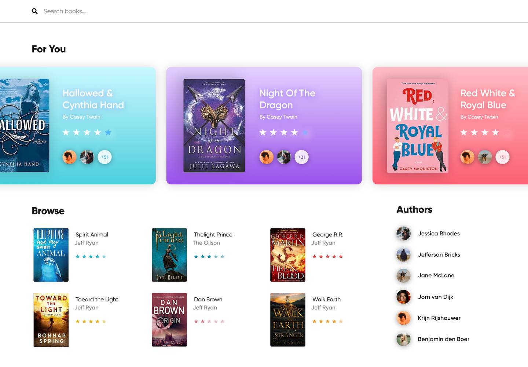
Task: Click second reader avatar on Night Of The Dragon card
Action: pyautogui.click(x=284, y=157)
